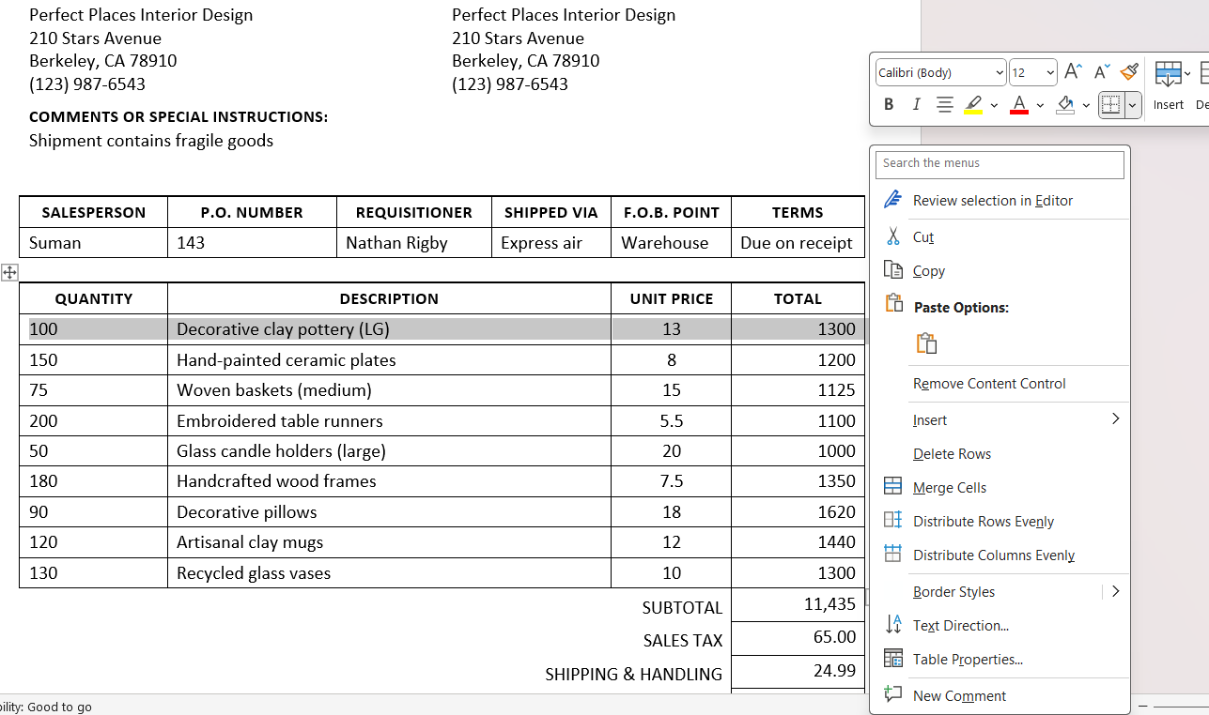Click the paste button below Paste Options
This screenshot has height=715, width=1209.
coord(926,343)
